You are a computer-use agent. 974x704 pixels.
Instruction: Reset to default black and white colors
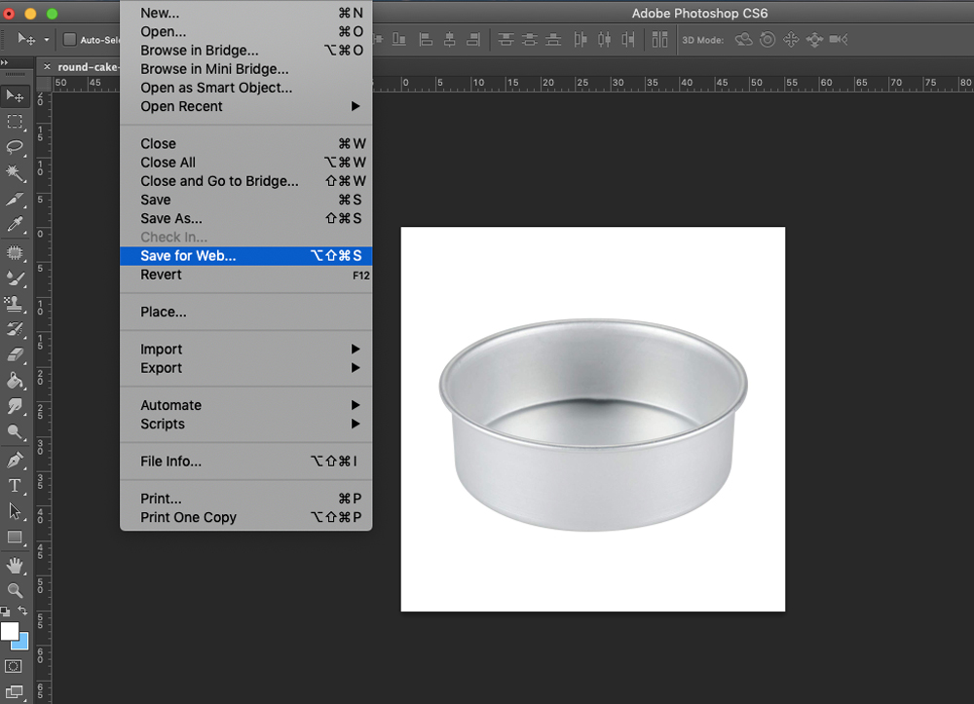(5, 611)
